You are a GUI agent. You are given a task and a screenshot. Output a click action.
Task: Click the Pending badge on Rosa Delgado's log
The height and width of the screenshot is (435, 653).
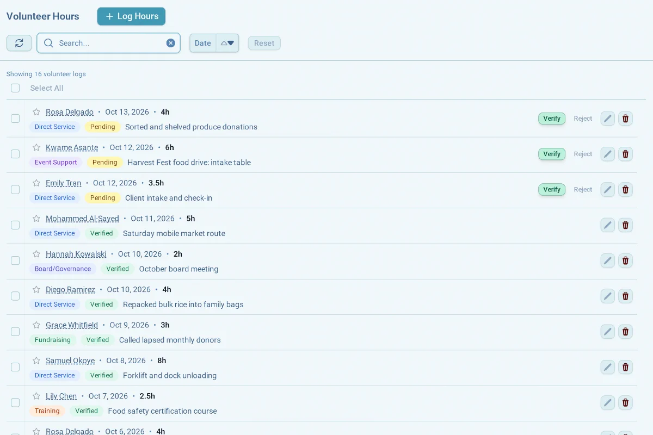103,127
